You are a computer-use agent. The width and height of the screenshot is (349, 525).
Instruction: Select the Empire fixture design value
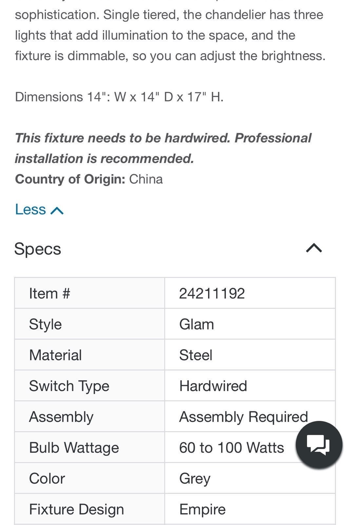tap(203, 510)
